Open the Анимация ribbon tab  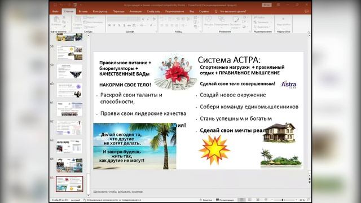point(135,11)
